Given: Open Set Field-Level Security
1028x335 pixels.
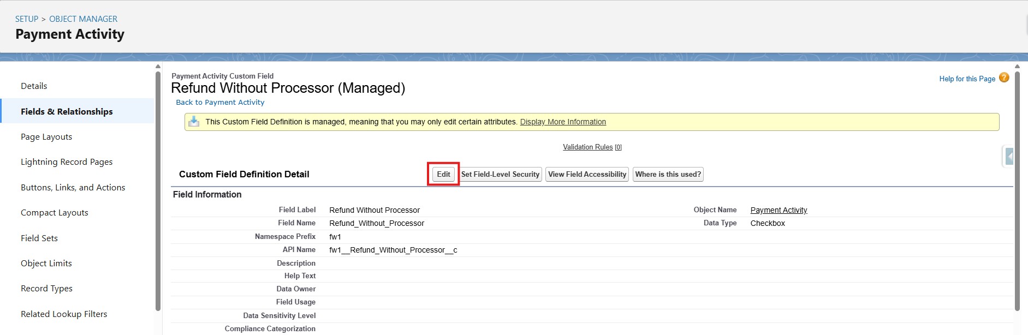Looking at the screenshot, I should click(500, 175).
